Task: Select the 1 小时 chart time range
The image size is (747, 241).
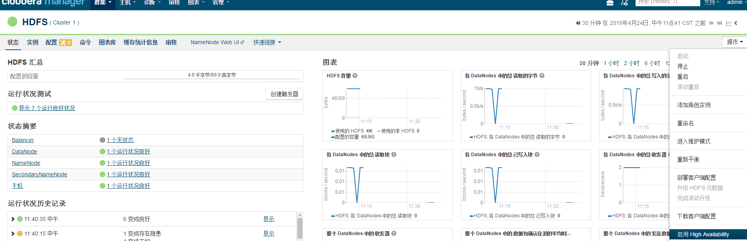Action: (x=611, y=63)
